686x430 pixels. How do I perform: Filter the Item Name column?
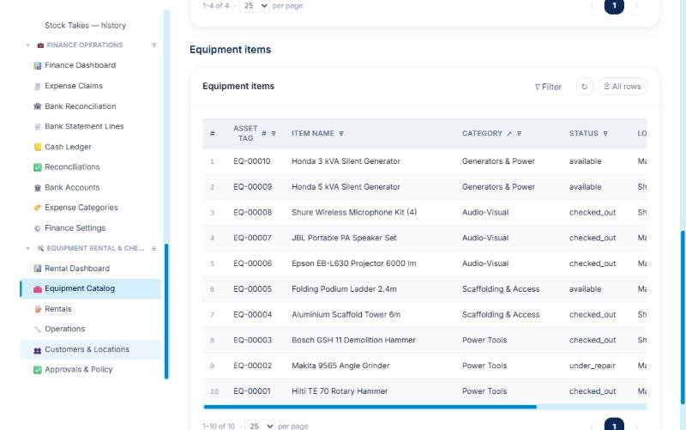(341, 134)
